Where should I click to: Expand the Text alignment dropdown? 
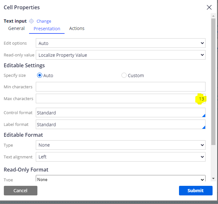click(121, 157)
